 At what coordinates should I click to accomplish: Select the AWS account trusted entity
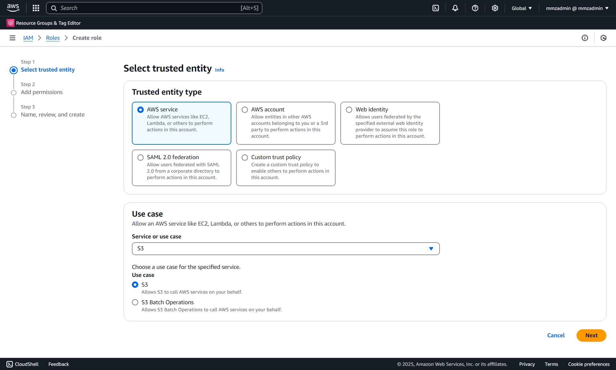coord(245,110)
